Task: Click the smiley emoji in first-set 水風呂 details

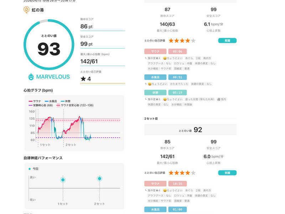Action: coord(150,84)
